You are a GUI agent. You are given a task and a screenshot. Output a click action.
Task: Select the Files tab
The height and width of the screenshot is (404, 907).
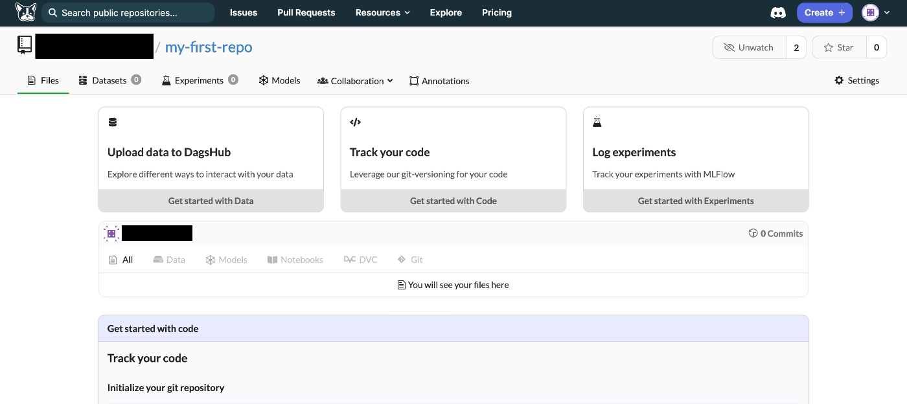(x=43, y=80)
